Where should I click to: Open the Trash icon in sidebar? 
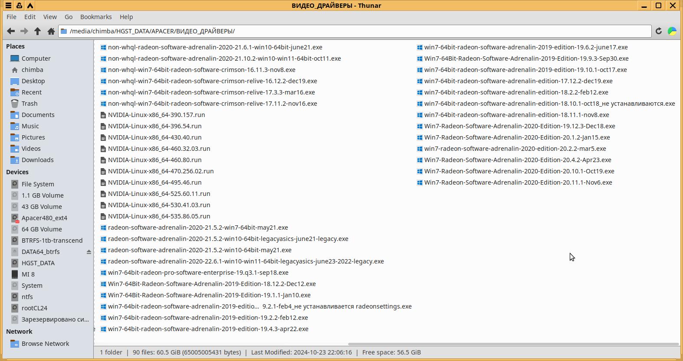15,104
